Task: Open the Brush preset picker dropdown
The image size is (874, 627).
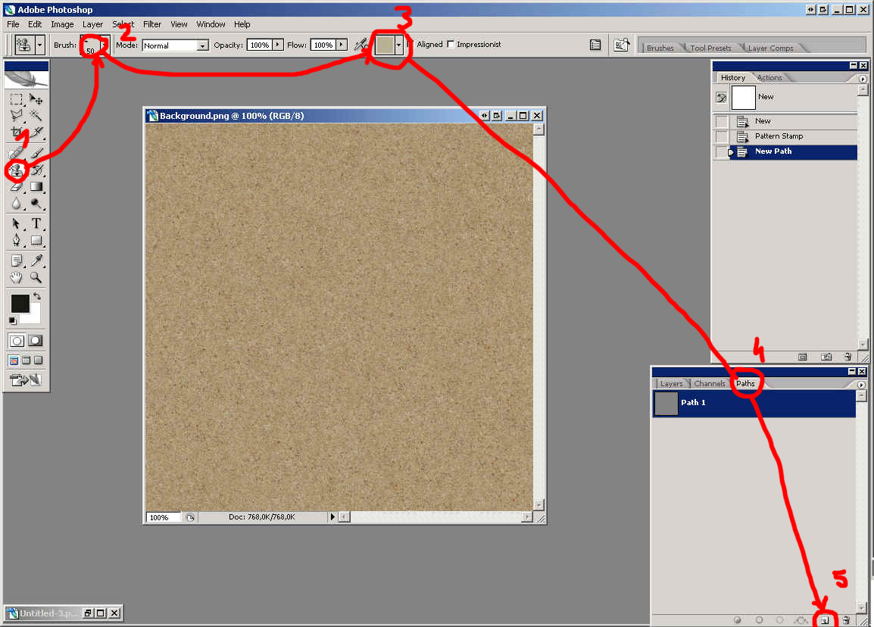Action: (x=105, y=45)
